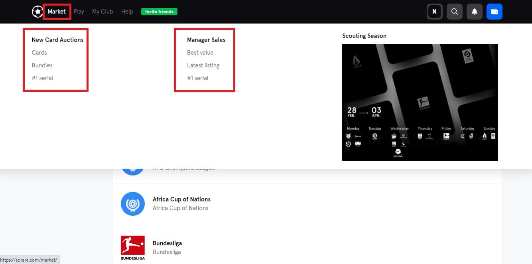Open the Help menu
The width and height of the screenshot is (532, 264).
point(127,12)
